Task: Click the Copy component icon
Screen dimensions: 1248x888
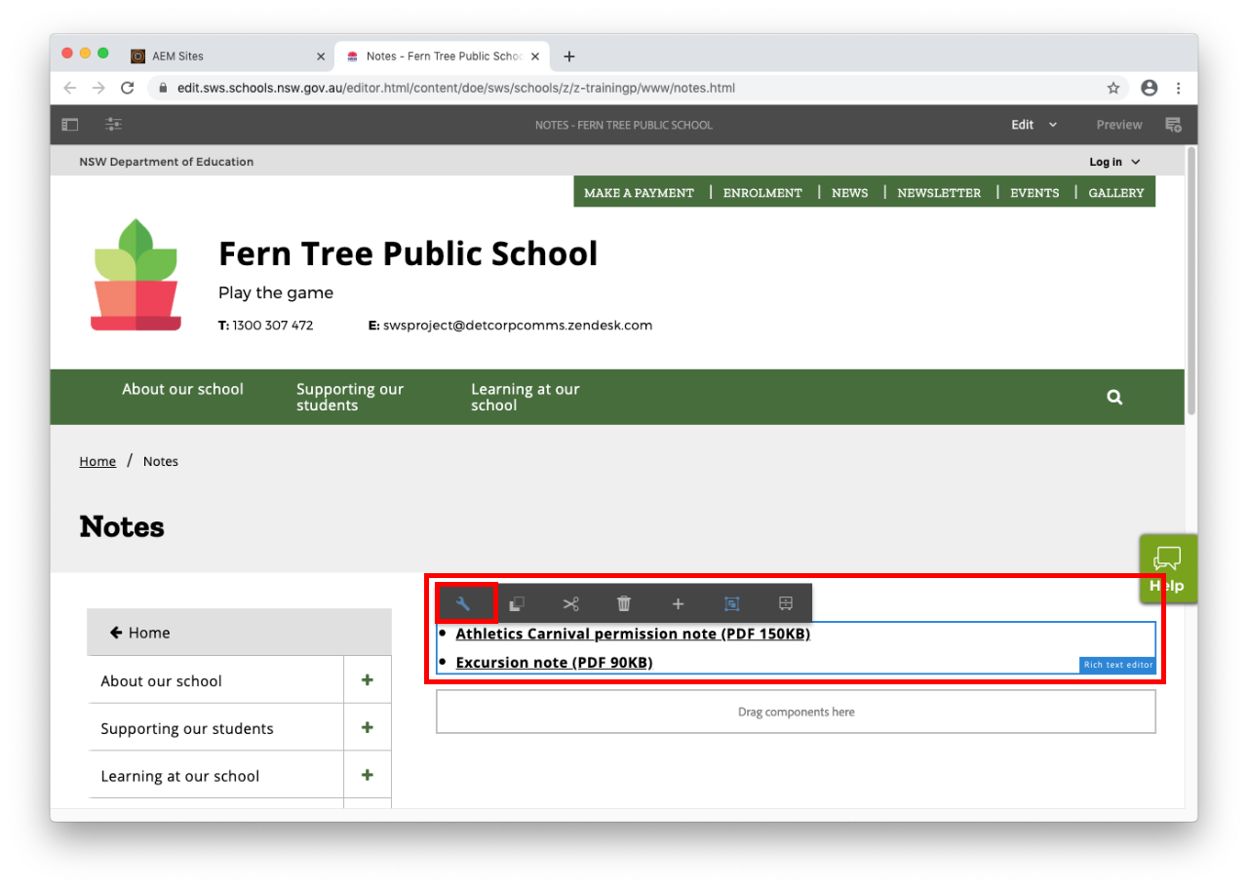Action: [x=517, y=603]
